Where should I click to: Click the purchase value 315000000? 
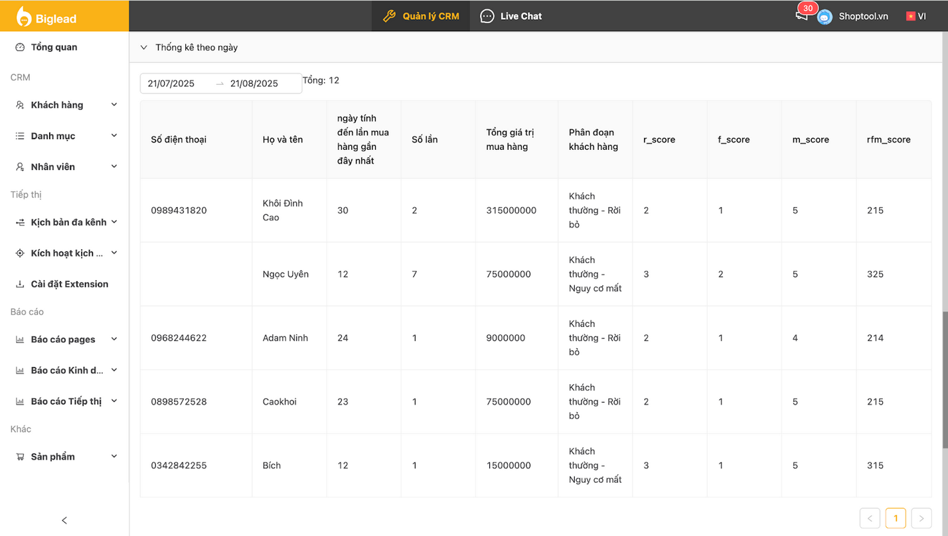coord(511,210)
